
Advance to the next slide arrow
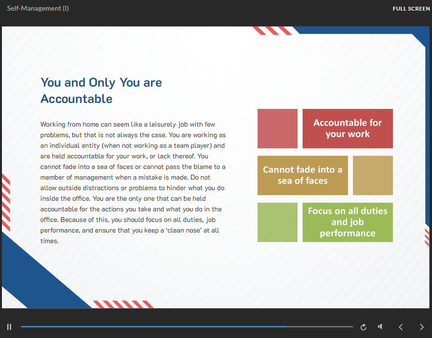(422, 327)
